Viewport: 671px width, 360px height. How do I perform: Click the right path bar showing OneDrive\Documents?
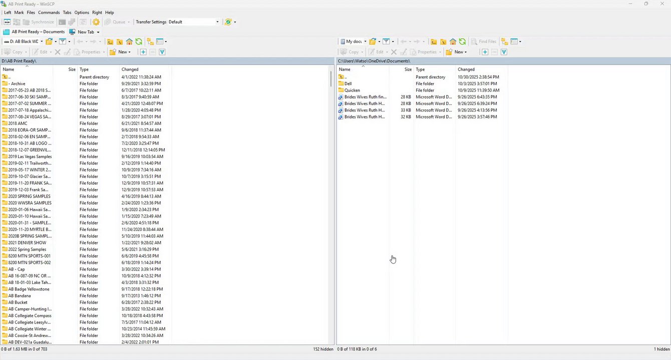503,61
